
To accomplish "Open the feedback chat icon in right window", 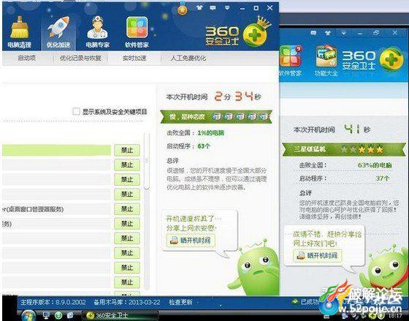I will (313, 33).
